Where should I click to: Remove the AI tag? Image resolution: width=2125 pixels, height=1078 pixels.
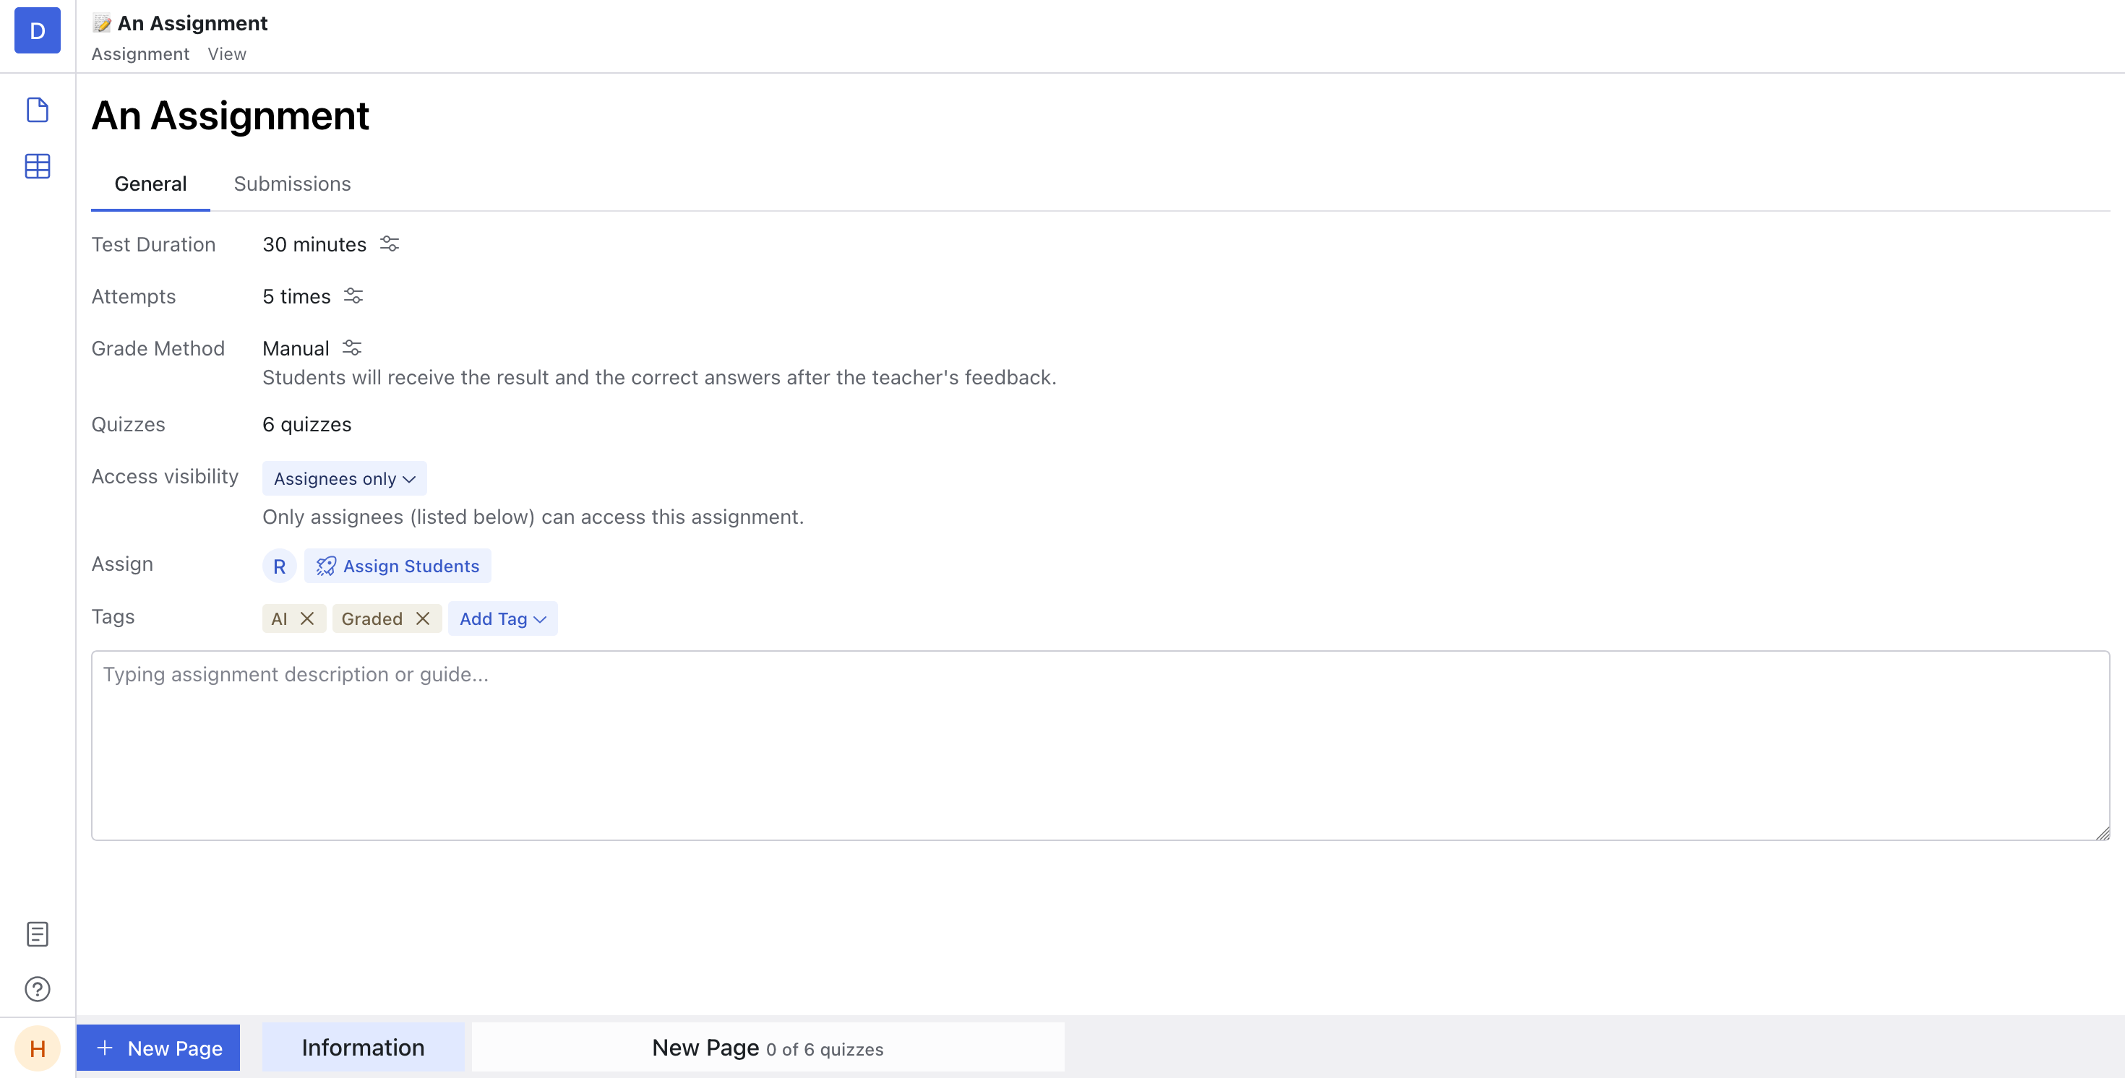tap(307, 618)
